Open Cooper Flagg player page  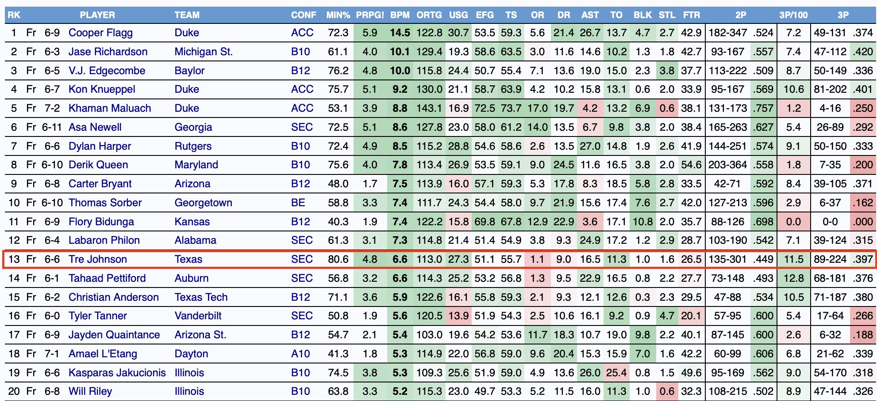pyautogui.click(x=100, y=33)
